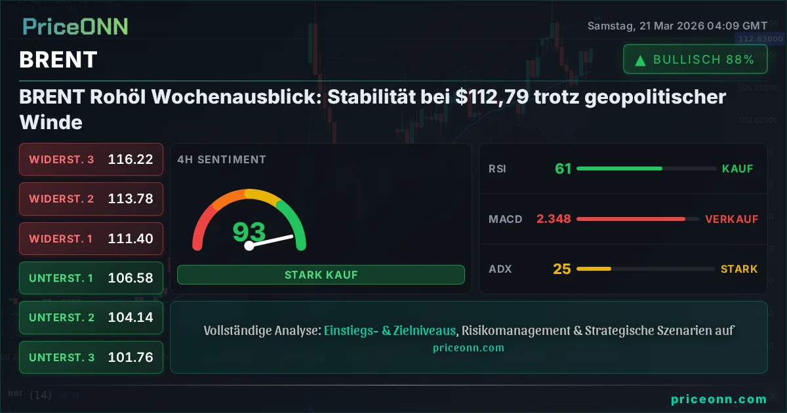Click the 4H SENTIMENT header label

(222, 159)
